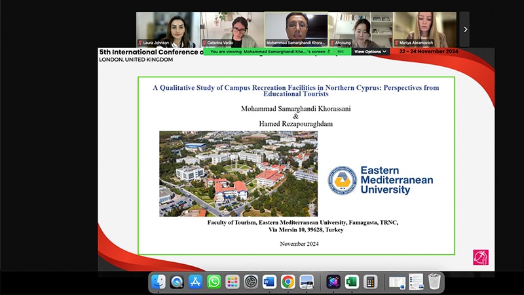Image resolution: width=524 pixels, height=295 pixels.
Task: Open the App Store icon
Action: (x=195, y=282)
